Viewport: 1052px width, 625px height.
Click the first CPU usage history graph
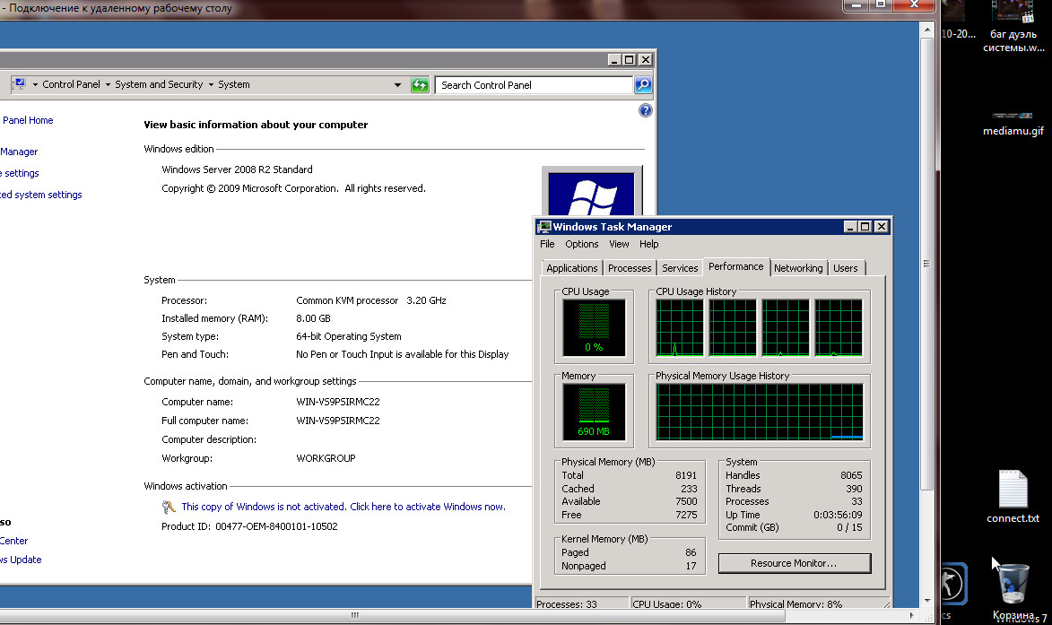[x=680, y=327]
